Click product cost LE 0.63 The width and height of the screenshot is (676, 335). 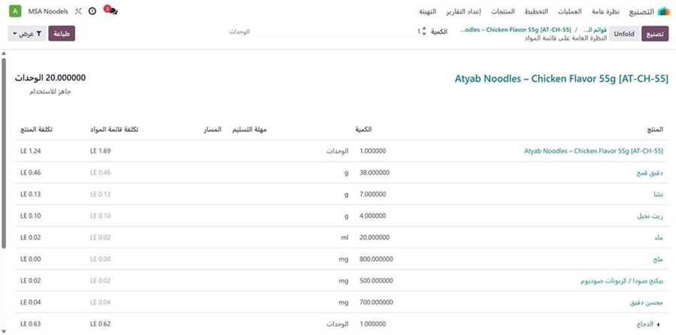point(31,324)
